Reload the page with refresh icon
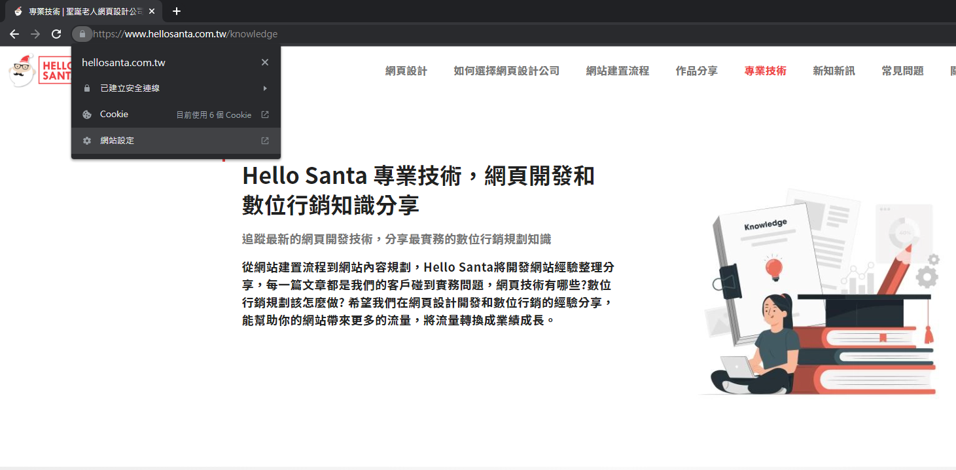Image resolution: width=956 pixels, height=470 pixels. click(56, 34)
